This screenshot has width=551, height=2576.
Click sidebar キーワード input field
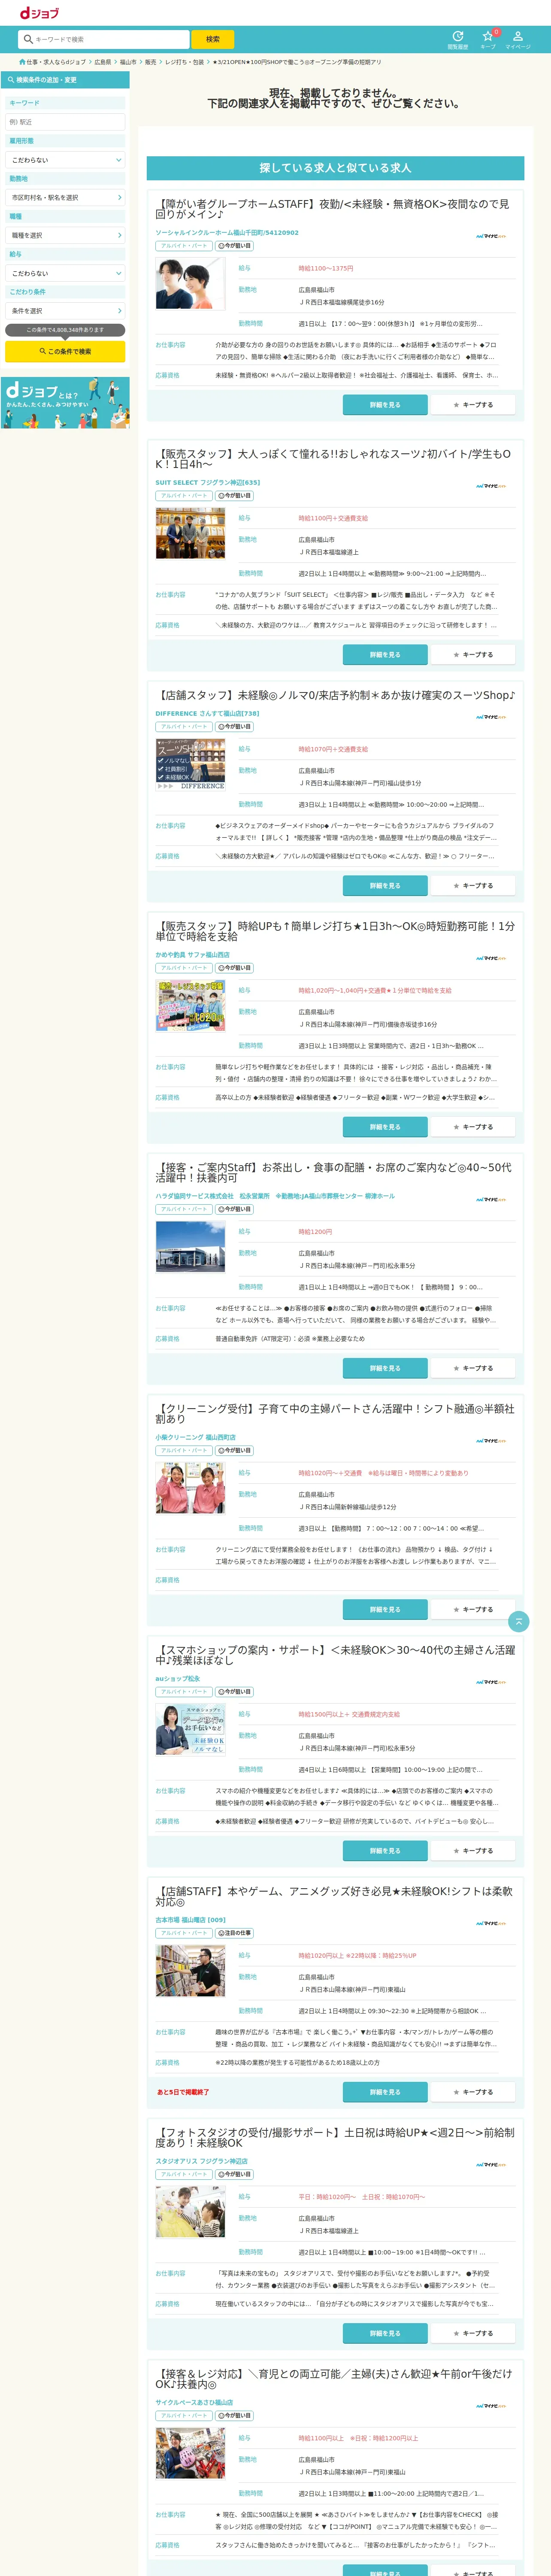click(x=65, y=122)
